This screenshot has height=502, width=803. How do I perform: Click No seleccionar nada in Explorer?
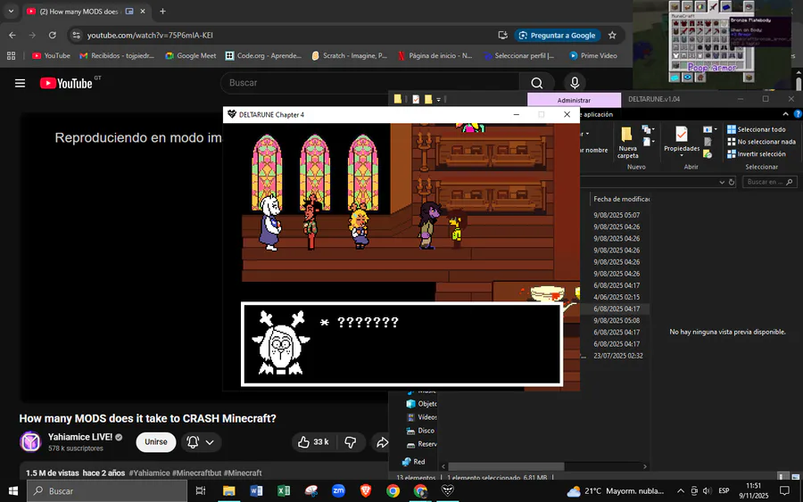[x=762, y=142]
